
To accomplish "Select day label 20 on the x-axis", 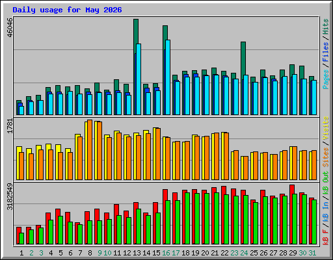I will [205, 253].
